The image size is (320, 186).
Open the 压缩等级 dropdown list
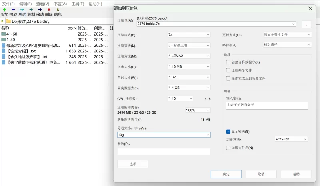189,45
